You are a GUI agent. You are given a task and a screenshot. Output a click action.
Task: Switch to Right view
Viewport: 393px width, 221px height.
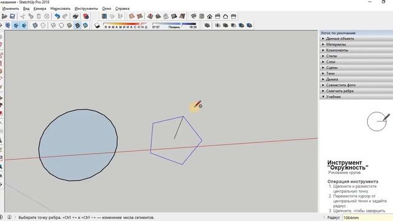[217, 17]
